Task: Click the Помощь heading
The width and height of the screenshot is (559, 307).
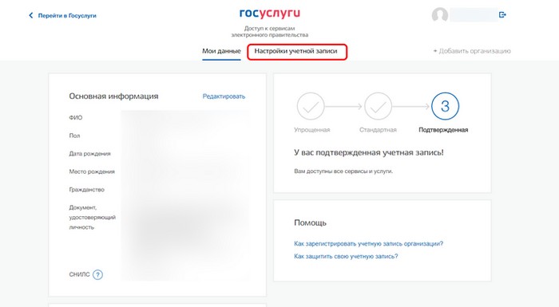Action: (310, 223)
